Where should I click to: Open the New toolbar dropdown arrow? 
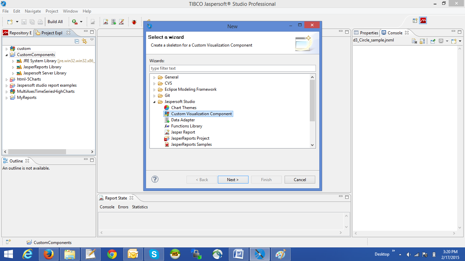pyautogui.click(x=17, y=22)
